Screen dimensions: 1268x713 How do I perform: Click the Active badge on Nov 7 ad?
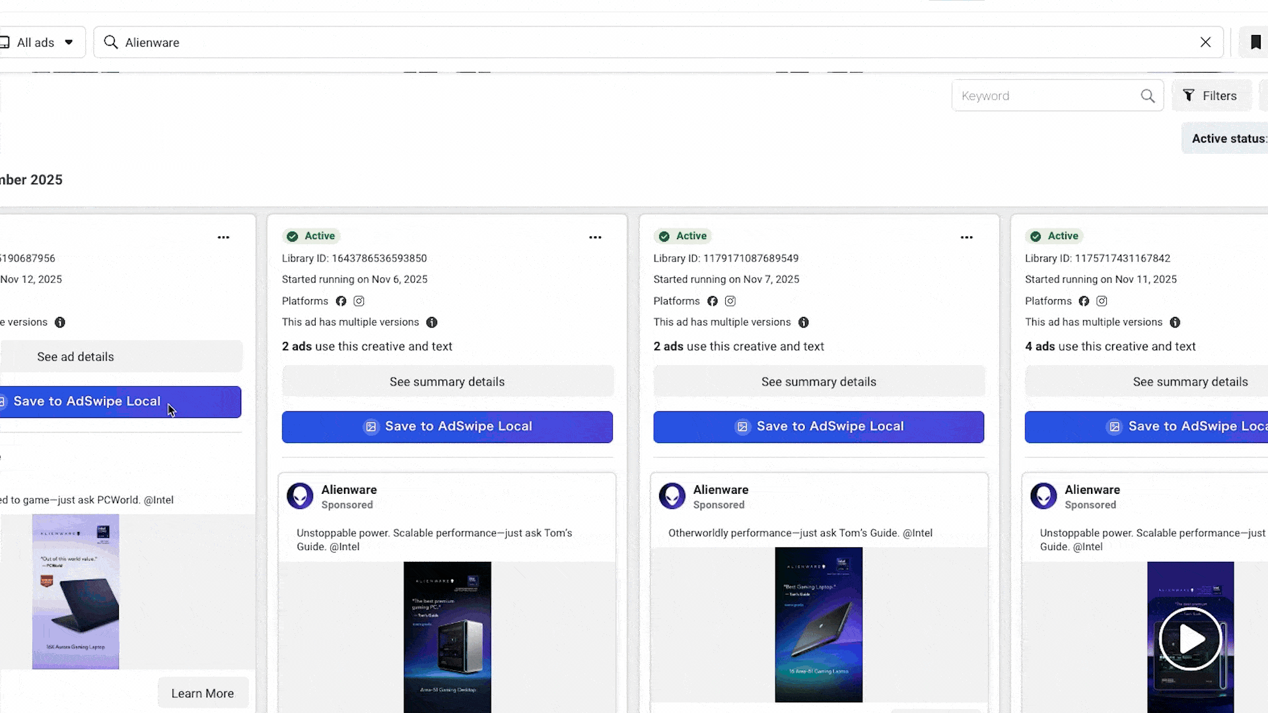[684, 236]
